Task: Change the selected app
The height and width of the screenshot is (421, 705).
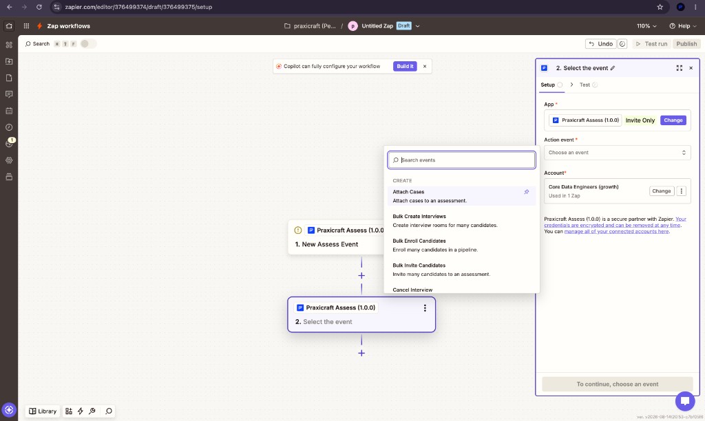Action: click(x=673, y=120)
